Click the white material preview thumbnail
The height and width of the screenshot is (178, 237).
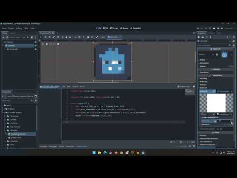216,103
